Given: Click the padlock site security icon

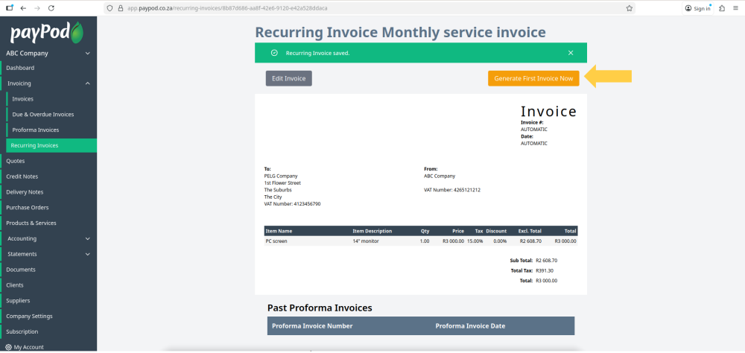Looking at the screenshot, I should click(120, 8).
